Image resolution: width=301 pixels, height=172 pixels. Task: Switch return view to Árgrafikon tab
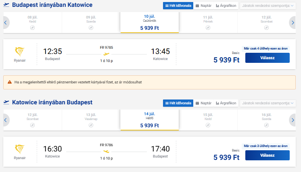point(226,103)
